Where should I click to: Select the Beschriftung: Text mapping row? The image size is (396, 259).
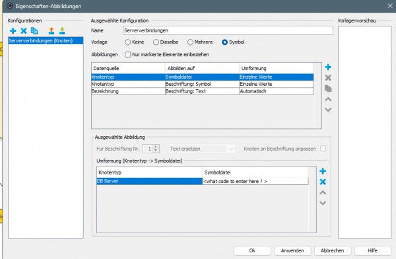(203, 91)
